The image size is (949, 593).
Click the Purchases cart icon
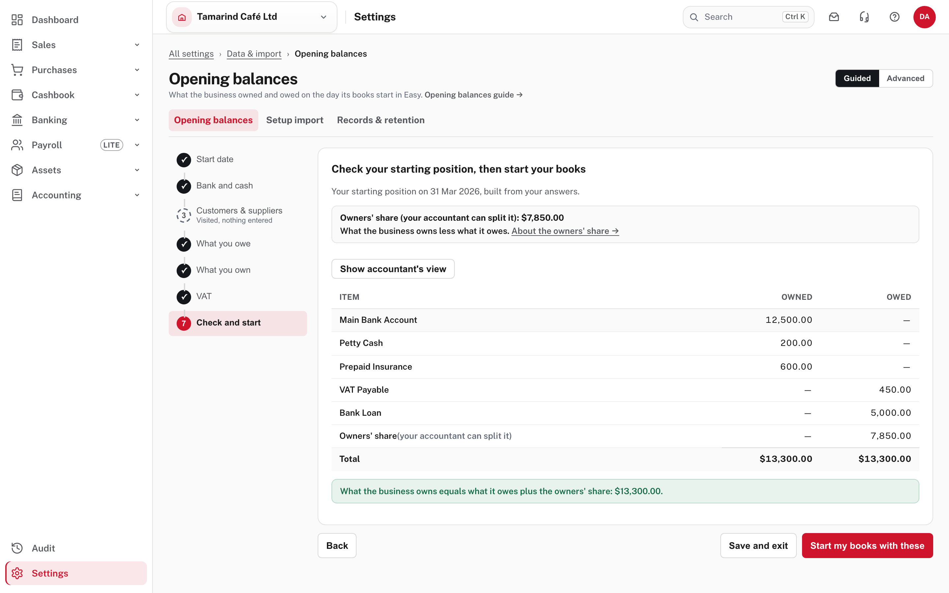(17, 70)
